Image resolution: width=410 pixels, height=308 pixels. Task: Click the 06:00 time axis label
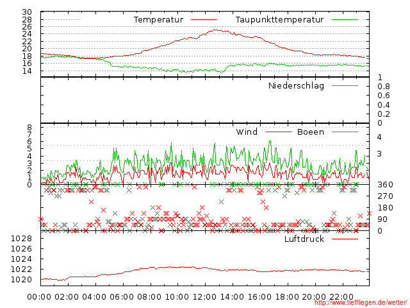(x=122, y=297)
